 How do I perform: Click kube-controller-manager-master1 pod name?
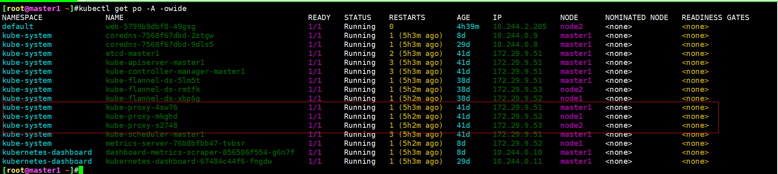(175, 71)
